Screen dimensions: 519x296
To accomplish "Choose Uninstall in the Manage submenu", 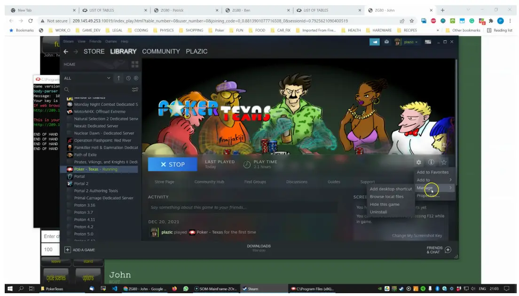I will coord(378,212).
